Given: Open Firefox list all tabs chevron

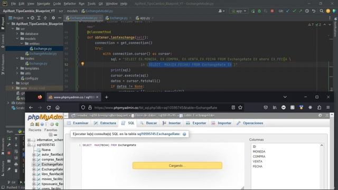Looking at the screenshot, I should coord(285,97).
